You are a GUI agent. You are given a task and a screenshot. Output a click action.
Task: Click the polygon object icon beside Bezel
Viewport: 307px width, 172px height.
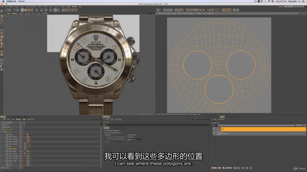pyautogui.click(x=7, y=165)
